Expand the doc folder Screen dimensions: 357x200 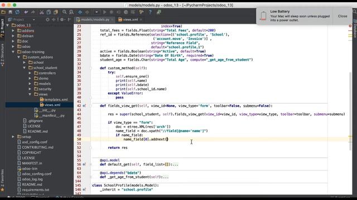click(x=13, y=41)
